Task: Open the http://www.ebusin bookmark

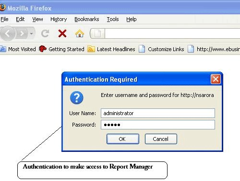Action: [214, 49]
